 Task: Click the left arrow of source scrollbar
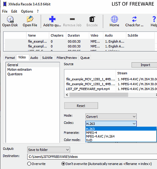(x=67, y=95)
